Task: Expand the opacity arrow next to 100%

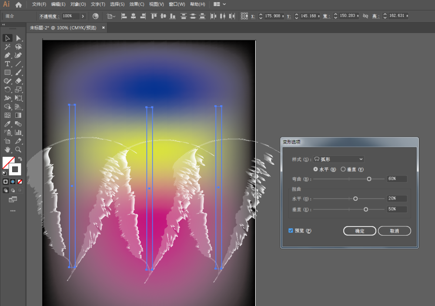Action: click(x=83, y=16)
